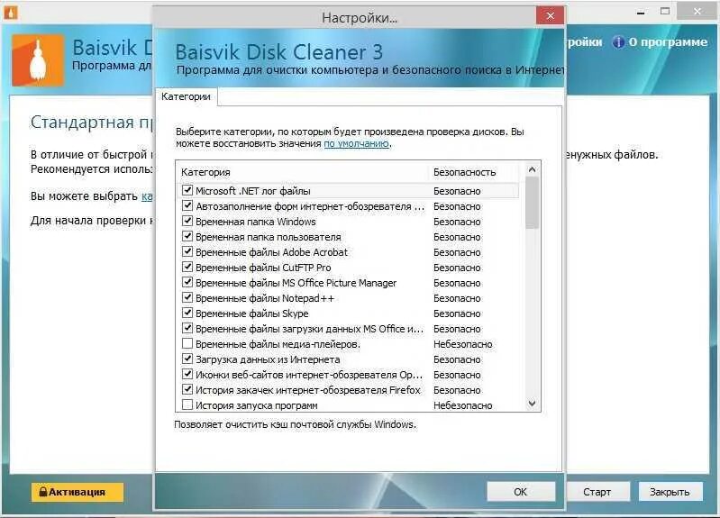The height and width of the screenshot is (518, 720).
Task: Click the category list scrollbar thumb
Action: click(533, 203)
